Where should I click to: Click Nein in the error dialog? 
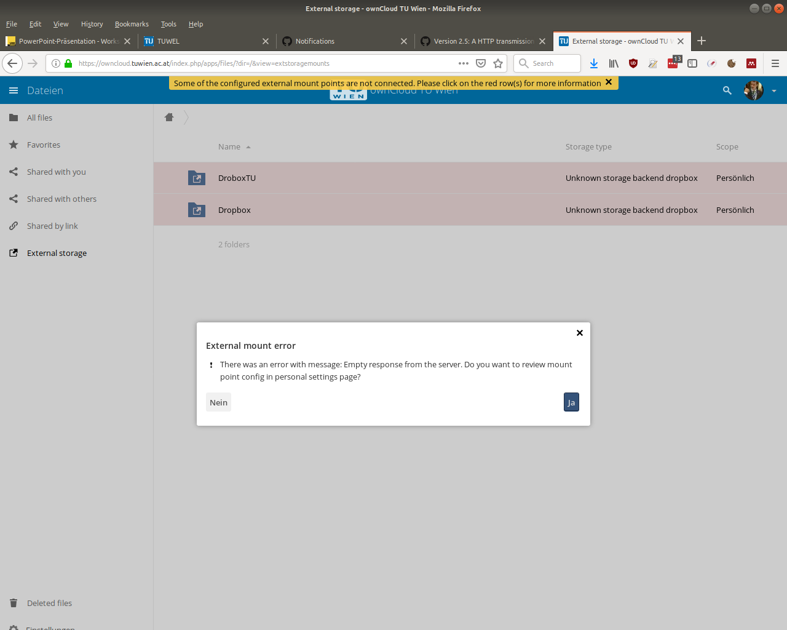tap(218, 402)
